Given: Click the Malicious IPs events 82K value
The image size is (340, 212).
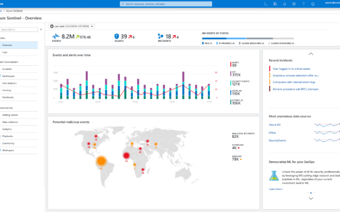Looking at the screenshot, I should click(235, 137).
